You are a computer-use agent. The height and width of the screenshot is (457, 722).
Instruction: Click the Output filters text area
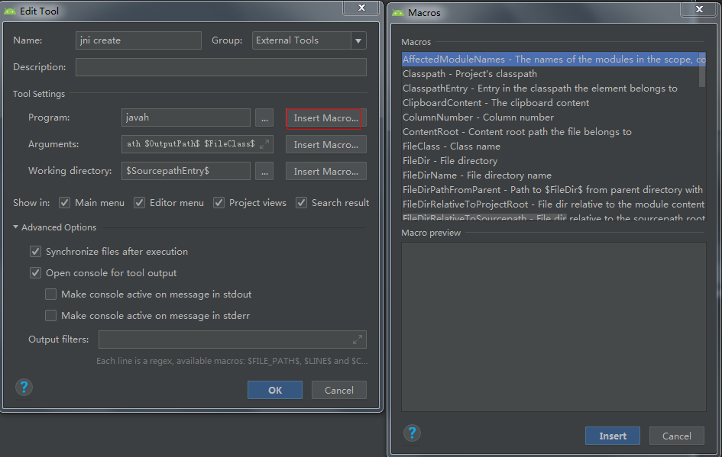click(232, 340)
